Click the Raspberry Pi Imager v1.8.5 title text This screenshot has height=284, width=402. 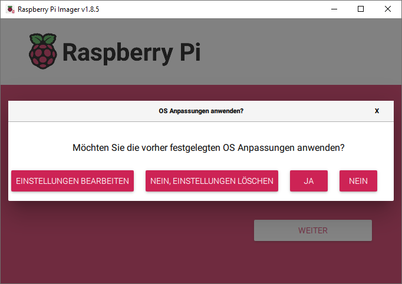58,9
